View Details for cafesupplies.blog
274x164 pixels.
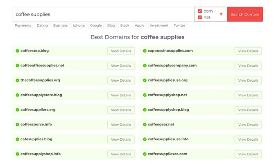(121, 139)
